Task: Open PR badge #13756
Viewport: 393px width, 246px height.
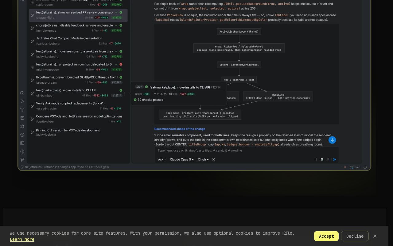Action: (x=117, y=57)
